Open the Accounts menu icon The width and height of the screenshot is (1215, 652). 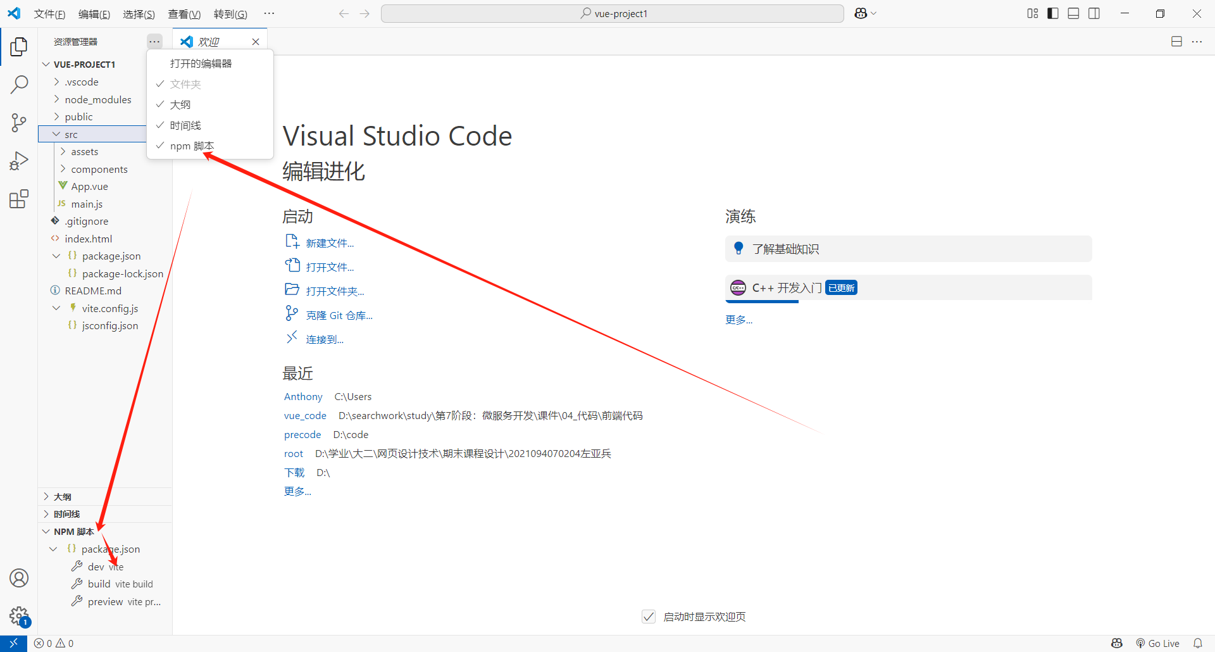pyautogui.click(x=19, y=578)
